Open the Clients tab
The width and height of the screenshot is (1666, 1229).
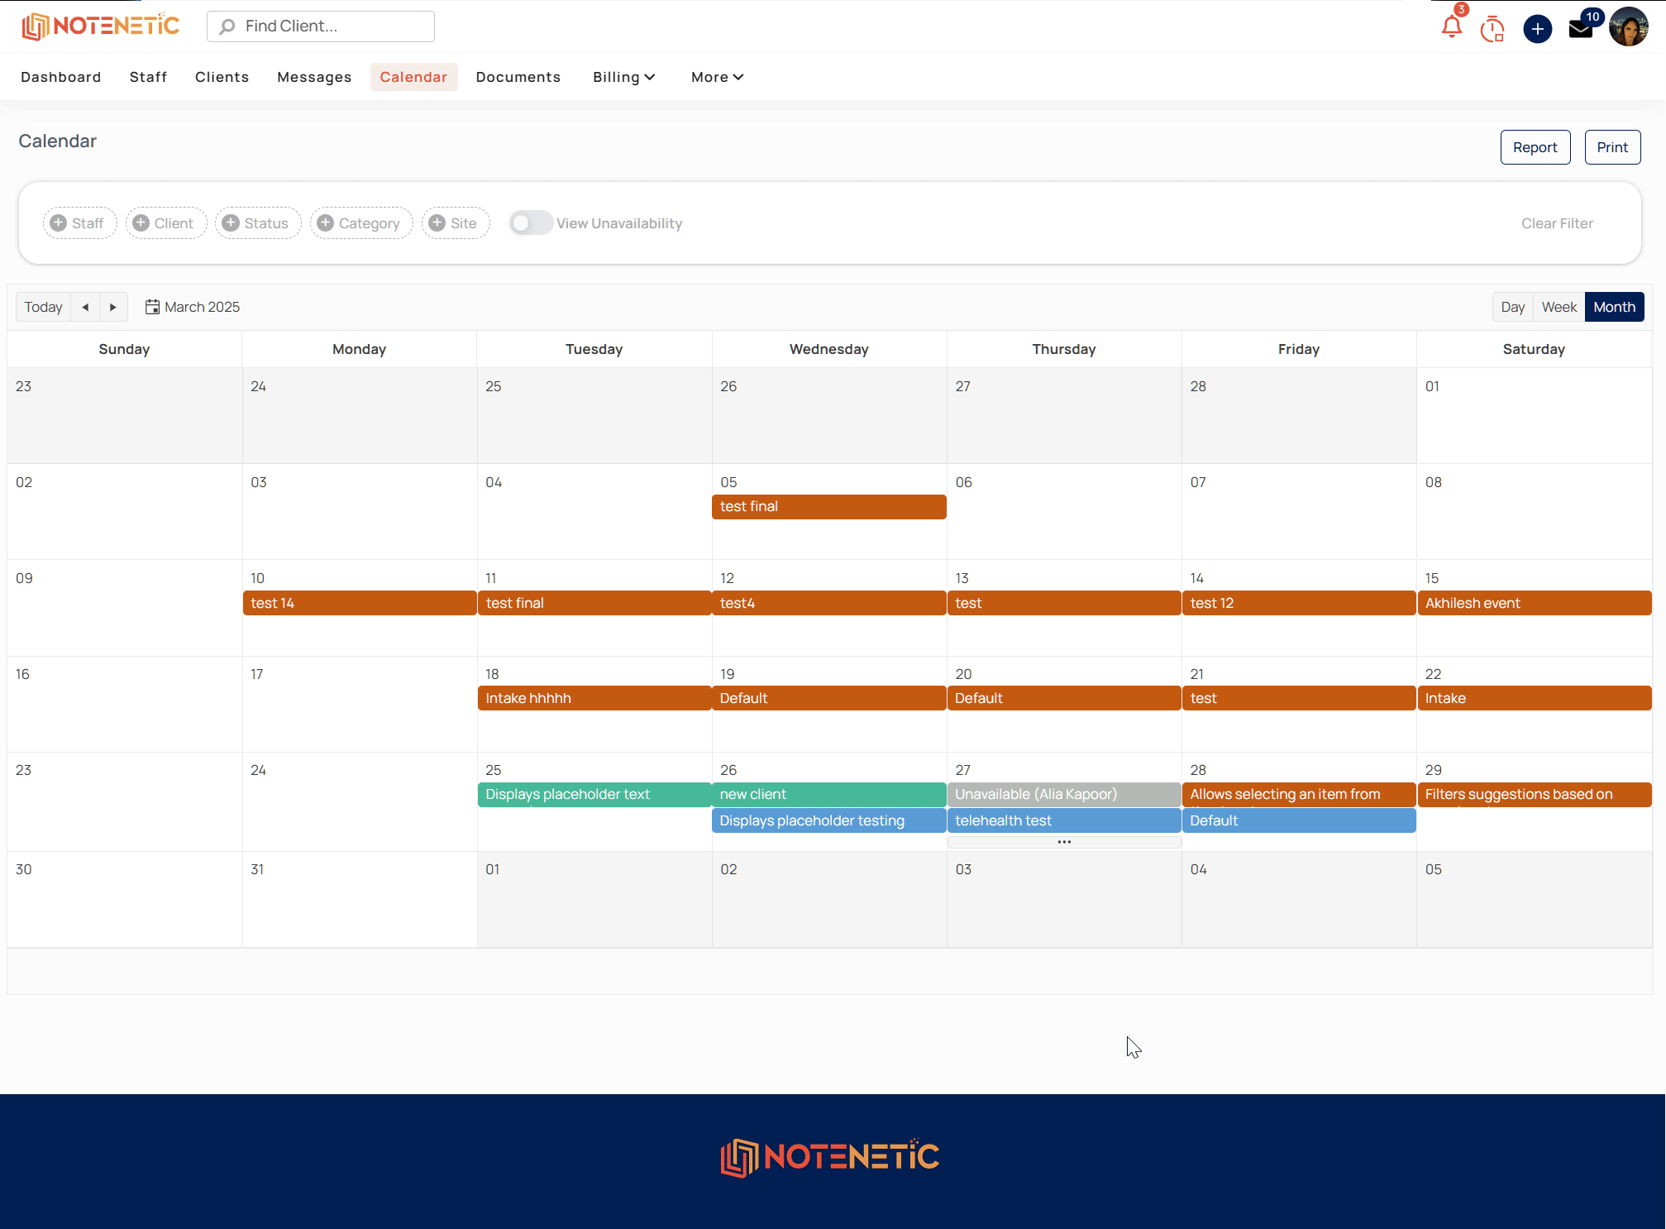coord(222,77)
